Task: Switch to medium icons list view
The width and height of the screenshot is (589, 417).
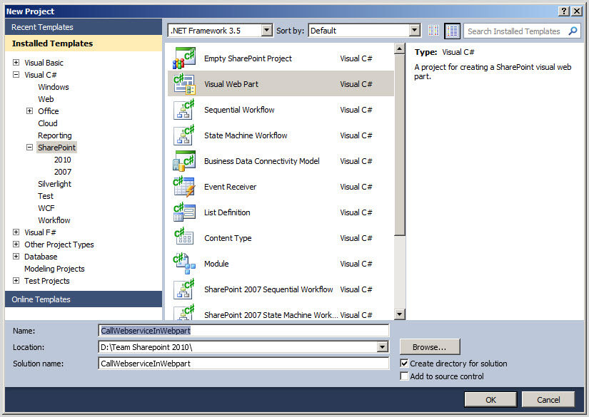Action: (452, 31)
